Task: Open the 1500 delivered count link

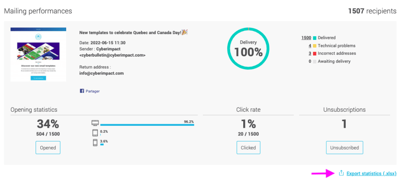Action: point(306,38)
